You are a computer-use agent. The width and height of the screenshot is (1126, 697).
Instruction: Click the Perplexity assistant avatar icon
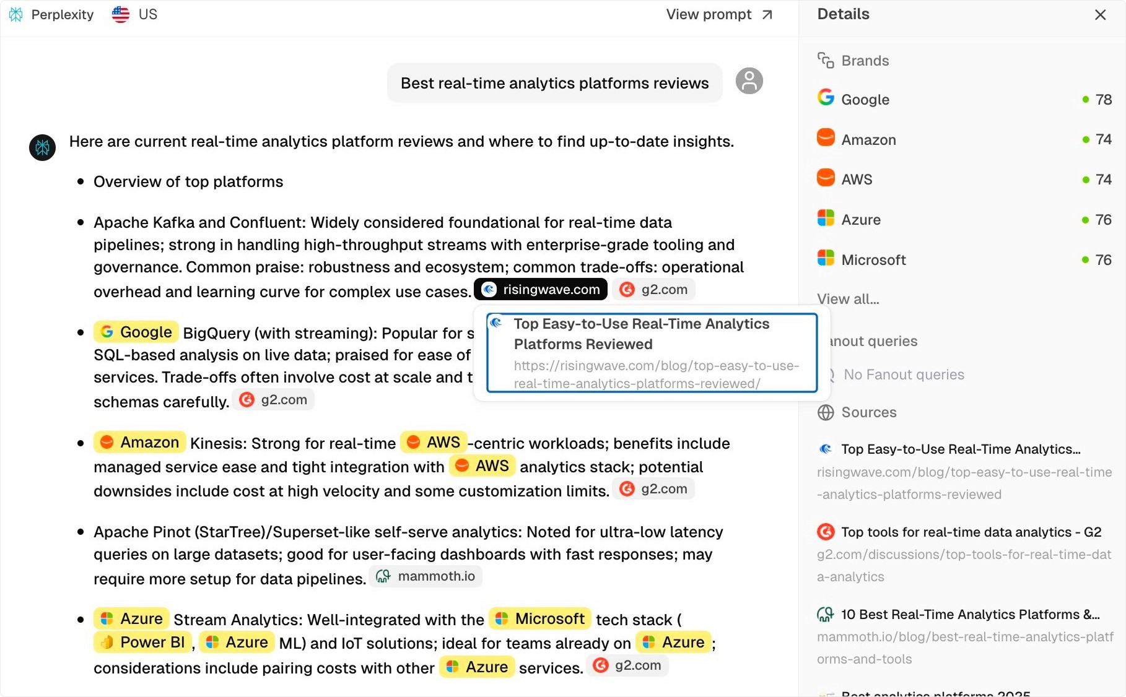[43, 147]
